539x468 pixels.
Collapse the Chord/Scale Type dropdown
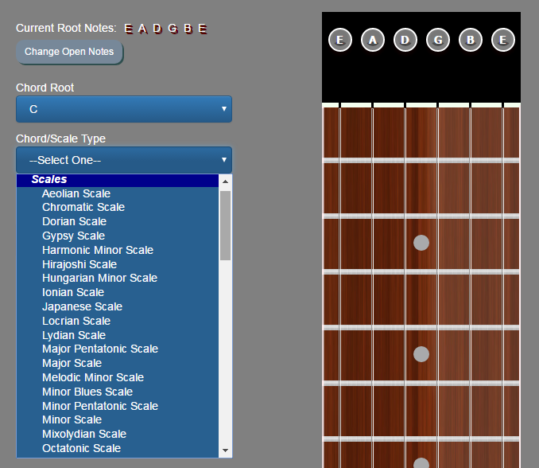click(x=124, y=160)
